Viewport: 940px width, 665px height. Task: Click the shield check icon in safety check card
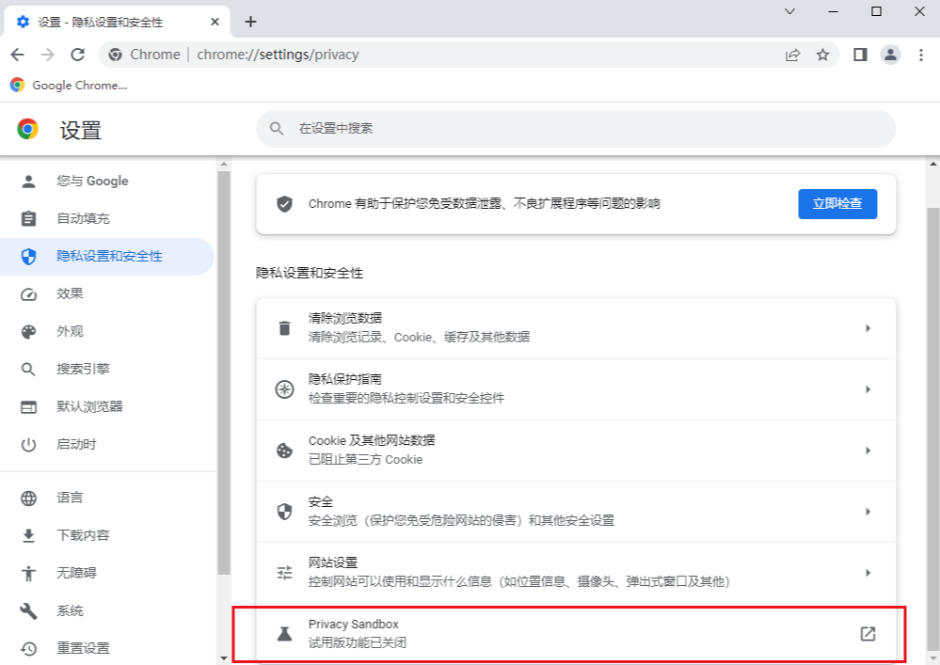(284, 204)
